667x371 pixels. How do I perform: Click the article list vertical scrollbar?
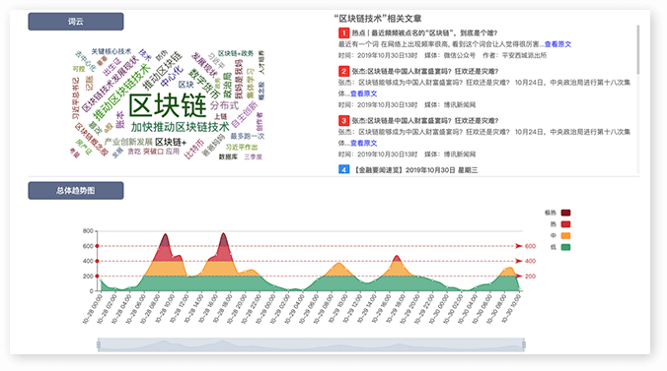(637, 49)
